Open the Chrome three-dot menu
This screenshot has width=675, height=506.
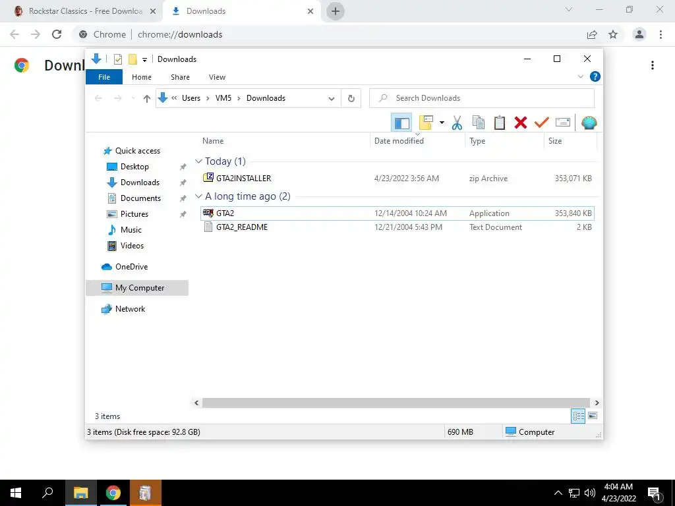pos(660,34)
